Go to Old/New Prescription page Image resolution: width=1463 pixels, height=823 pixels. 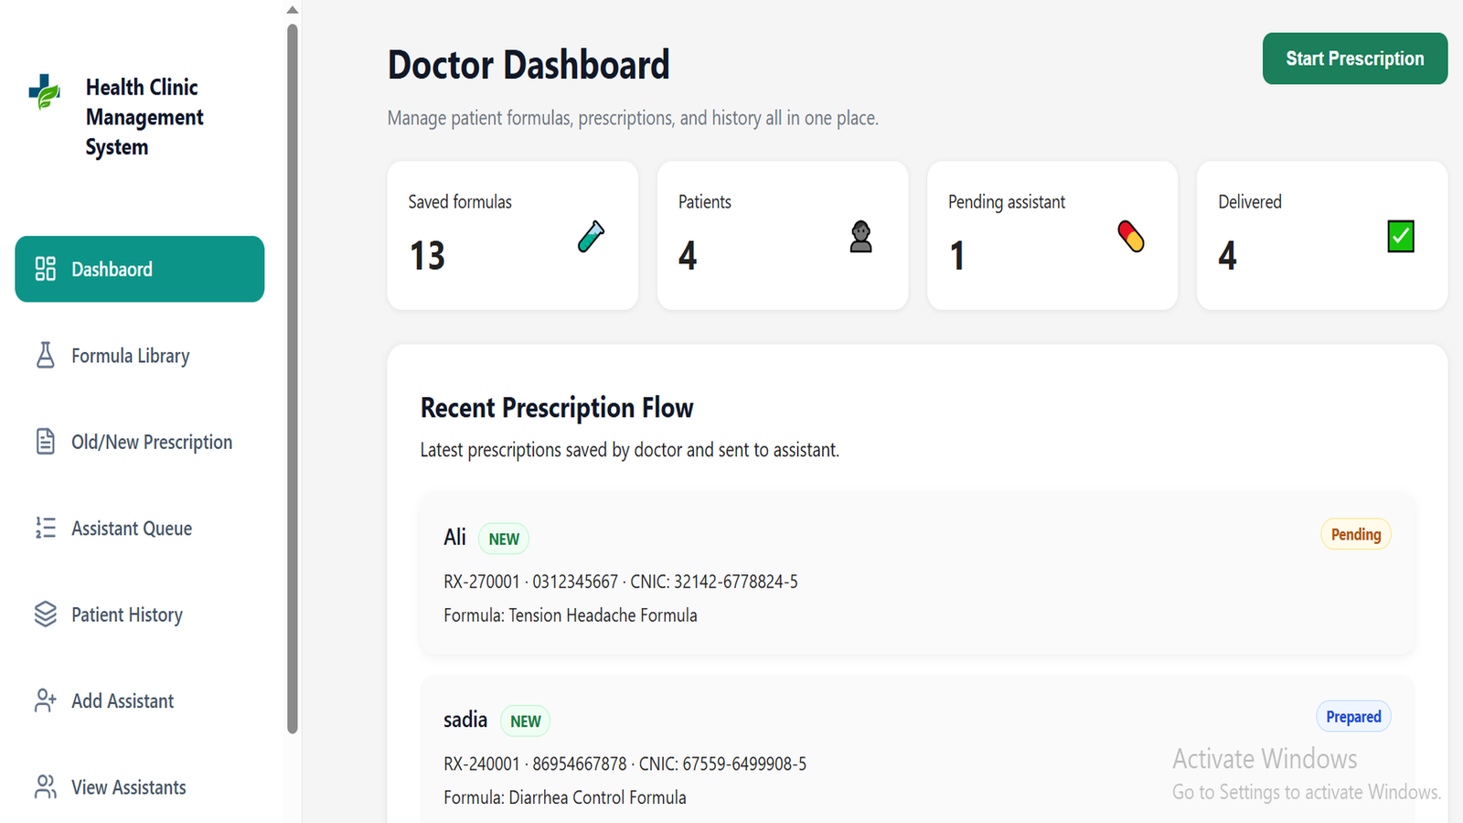coord(140,442)
